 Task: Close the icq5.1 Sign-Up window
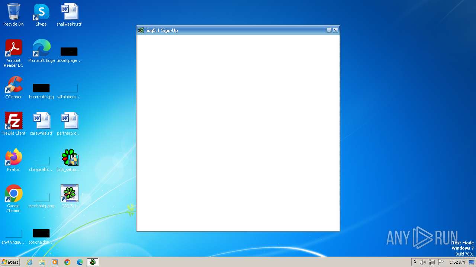(335, 30)
